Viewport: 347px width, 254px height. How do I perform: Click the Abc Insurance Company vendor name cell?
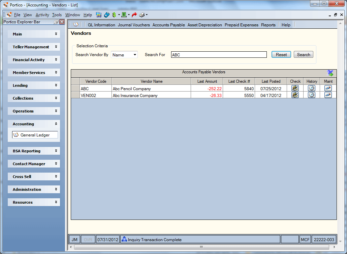coord(151,95)
